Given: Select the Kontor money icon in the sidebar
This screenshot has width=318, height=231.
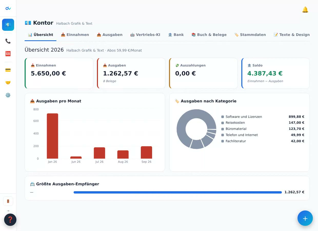Looking at the screenshot, I should 8,25.
